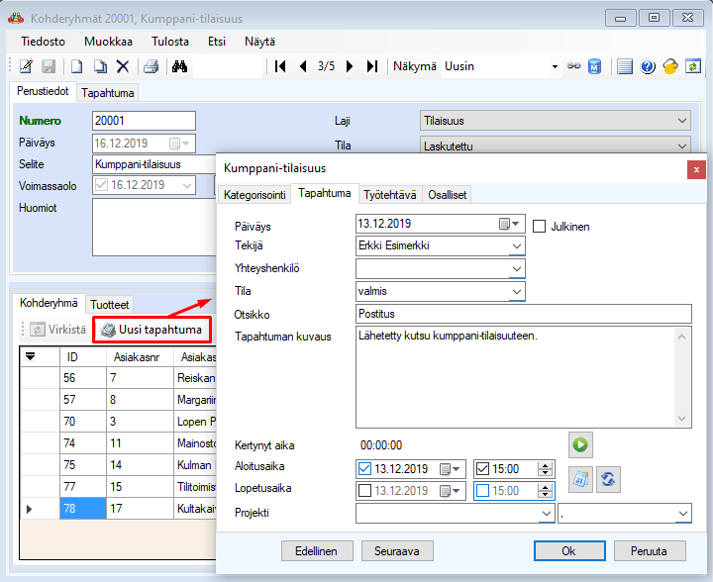
Task: Click the Seuraava button
Action: (397, 551)
